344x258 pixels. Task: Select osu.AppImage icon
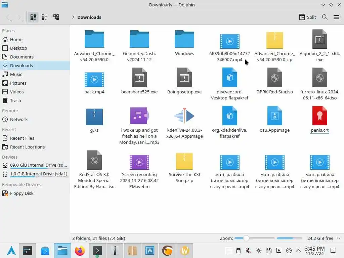[275, 116]
